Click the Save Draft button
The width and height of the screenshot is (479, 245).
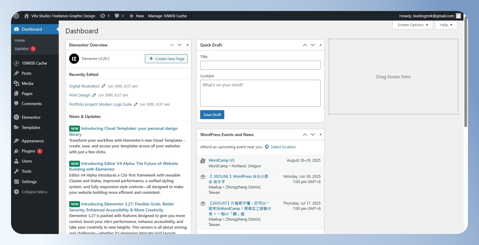point(212,115)
